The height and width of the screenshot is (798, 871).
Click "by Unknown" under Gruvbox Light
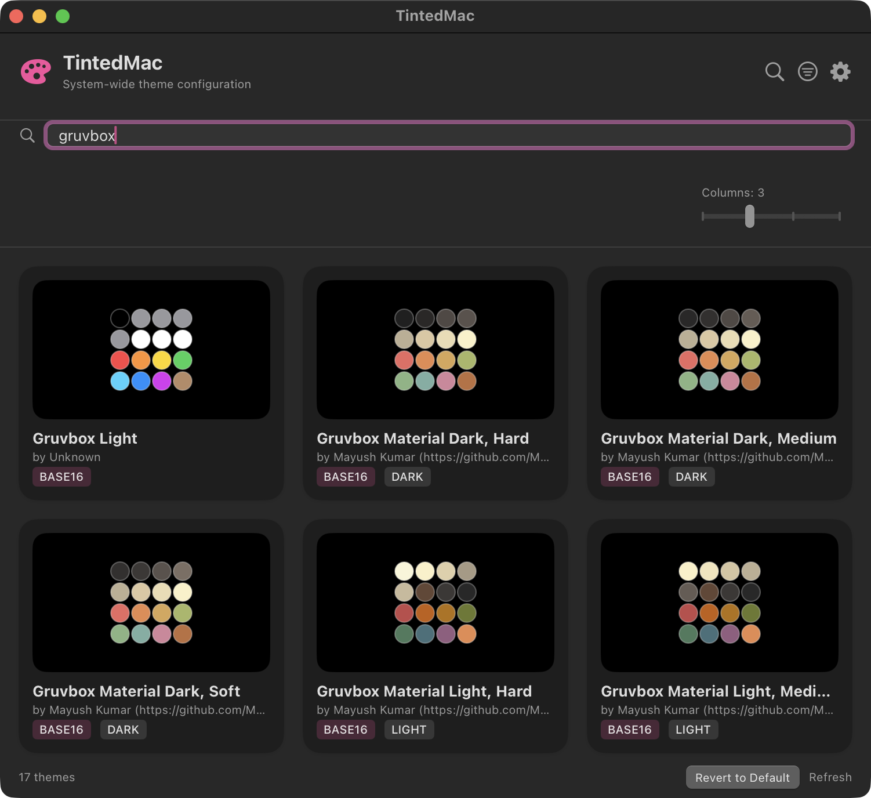[67, 457]
